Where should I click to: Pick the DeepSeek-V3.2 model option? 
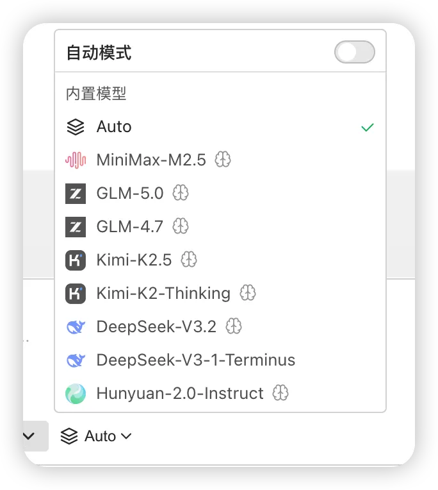[x=156, y=327]
